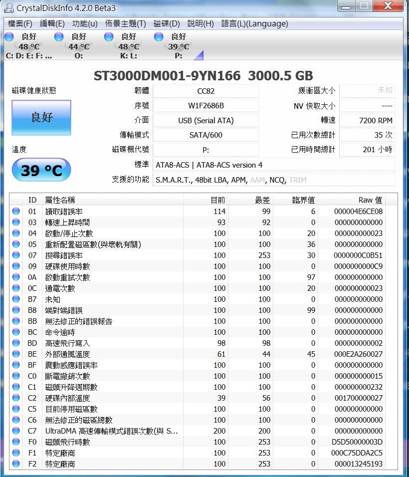Click status icon for BC 命令逾時
This screenshot has height=477, width=409.
16,332
